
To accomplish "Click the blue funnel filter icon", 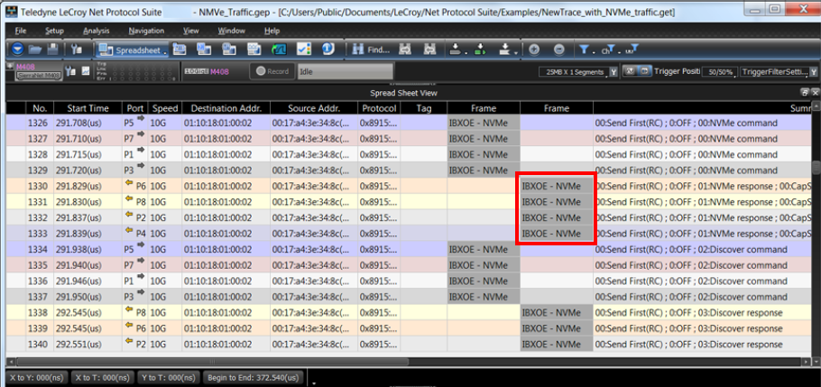I will 584,50.
